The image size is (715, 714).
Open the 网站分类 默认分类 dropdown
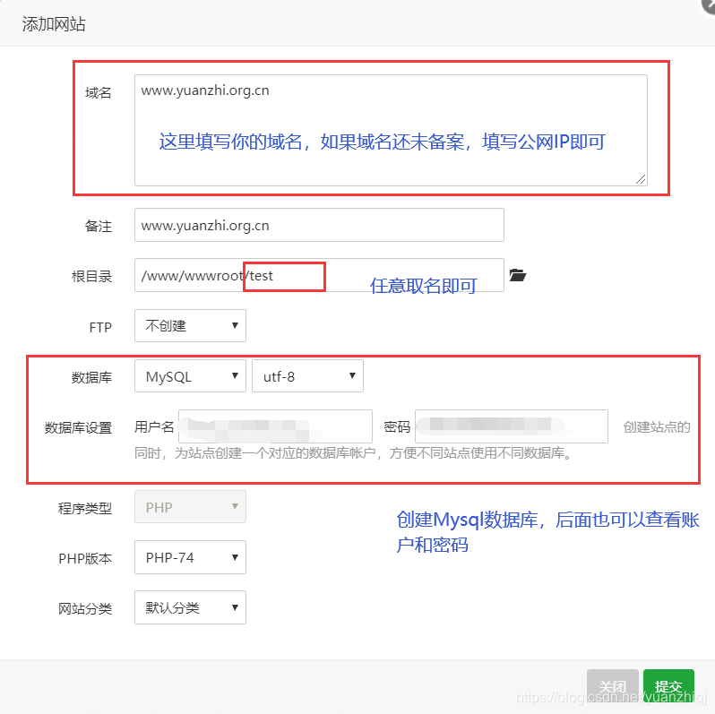pyautogui.click(x=190, y=607)
